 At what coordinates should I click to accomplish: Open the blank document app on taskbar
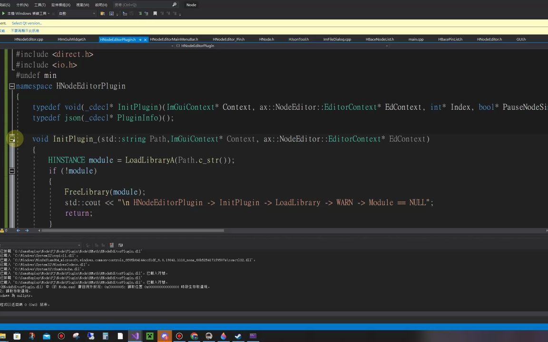(120, 336)
